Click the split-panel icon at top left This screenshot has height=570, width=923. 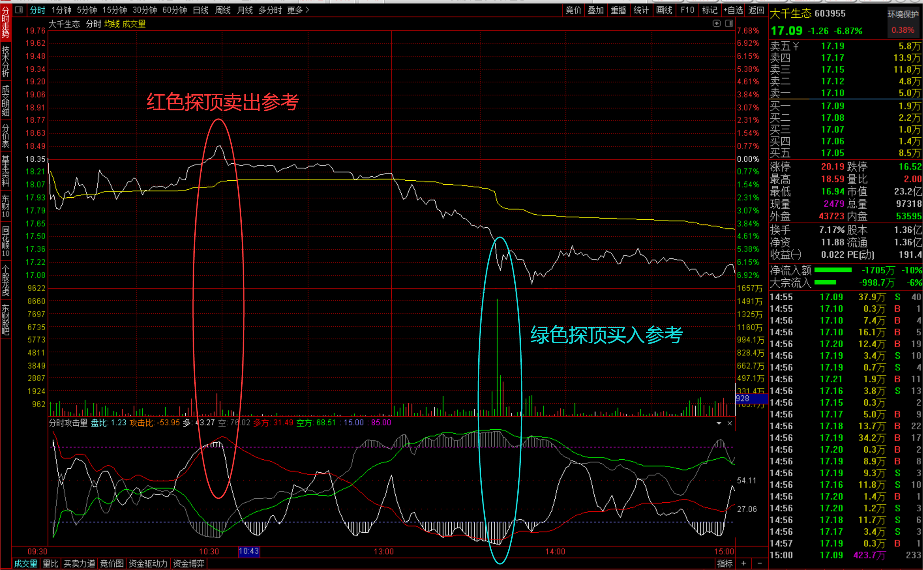pyautogui.click(x=18, y=10)
